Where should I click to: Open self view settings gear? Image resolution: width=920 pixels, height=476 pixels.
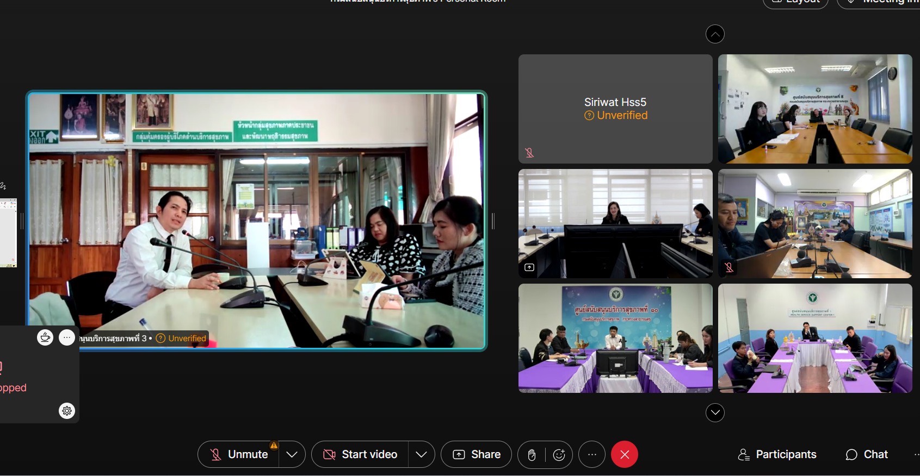(x=67, y=411)
